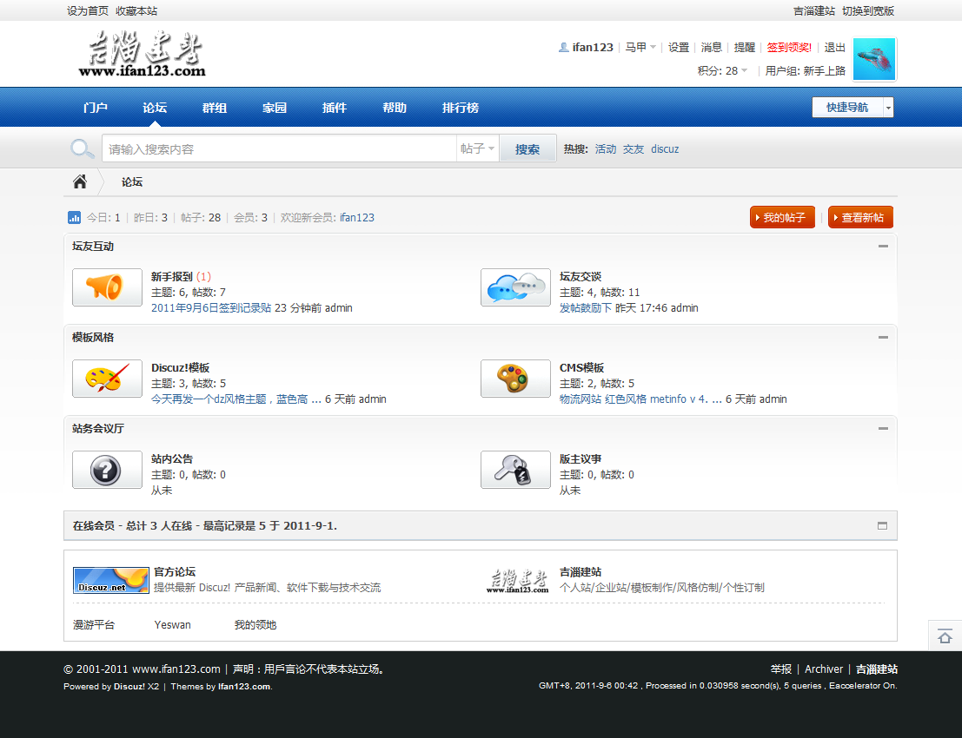Open the 排行榜 navigation tab
The image size is (962, 738).
(460, 108)
